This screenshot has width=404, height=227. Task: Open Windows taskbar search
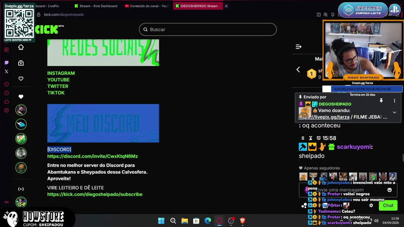[173, 221]
